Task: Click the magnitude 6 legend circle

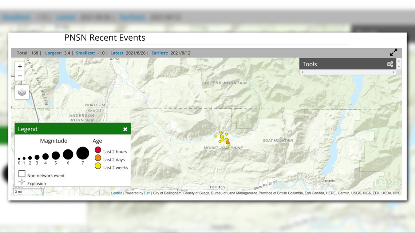Action: 68,154
